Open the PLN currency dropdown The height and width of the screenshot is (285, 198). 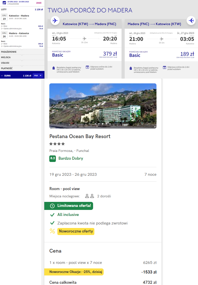click(x=38, y=75)
